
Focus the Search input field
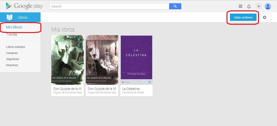click(x=109, y=6)
